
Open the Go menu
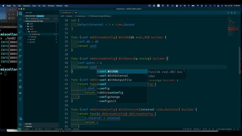[x=39, y=6]
